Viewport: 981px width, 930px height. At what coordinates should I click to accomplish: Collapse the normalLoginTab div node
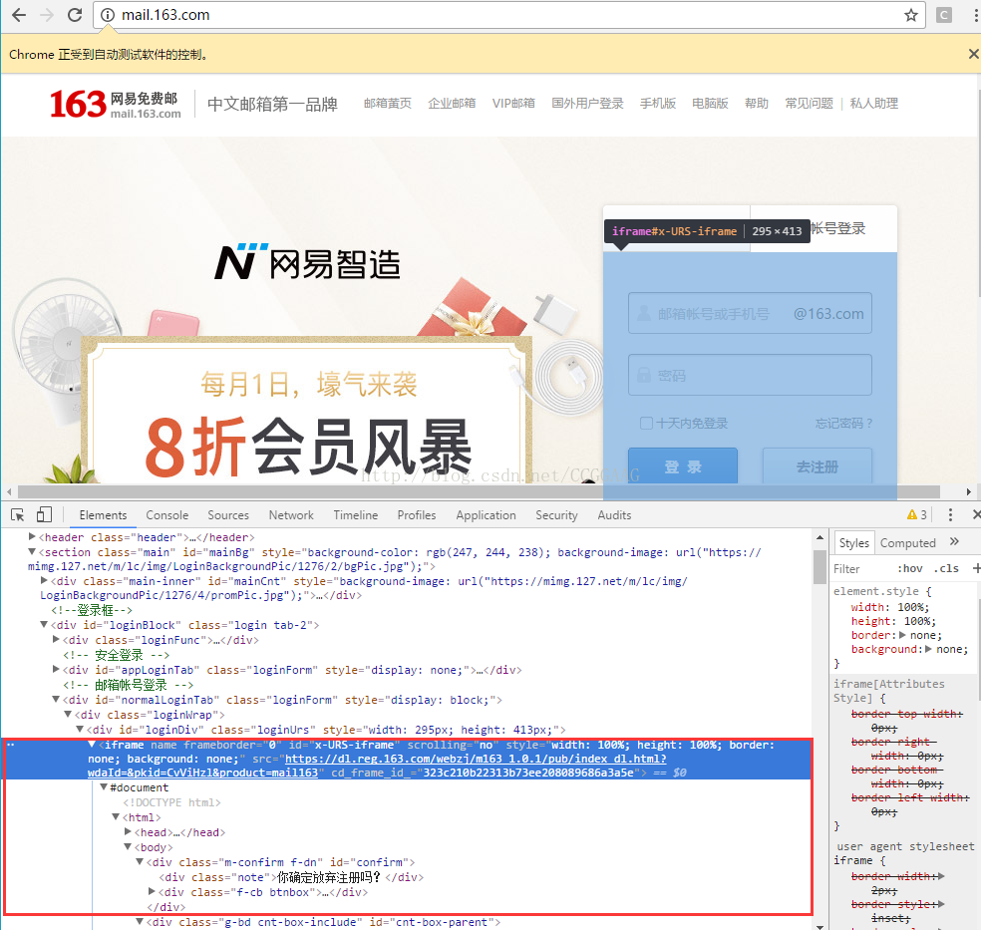pos(56,699)
